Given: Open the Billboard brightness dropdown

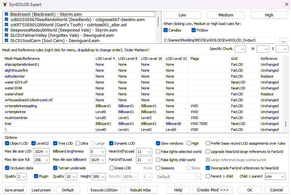Looking at the screenshot, I should coord(98,152).
